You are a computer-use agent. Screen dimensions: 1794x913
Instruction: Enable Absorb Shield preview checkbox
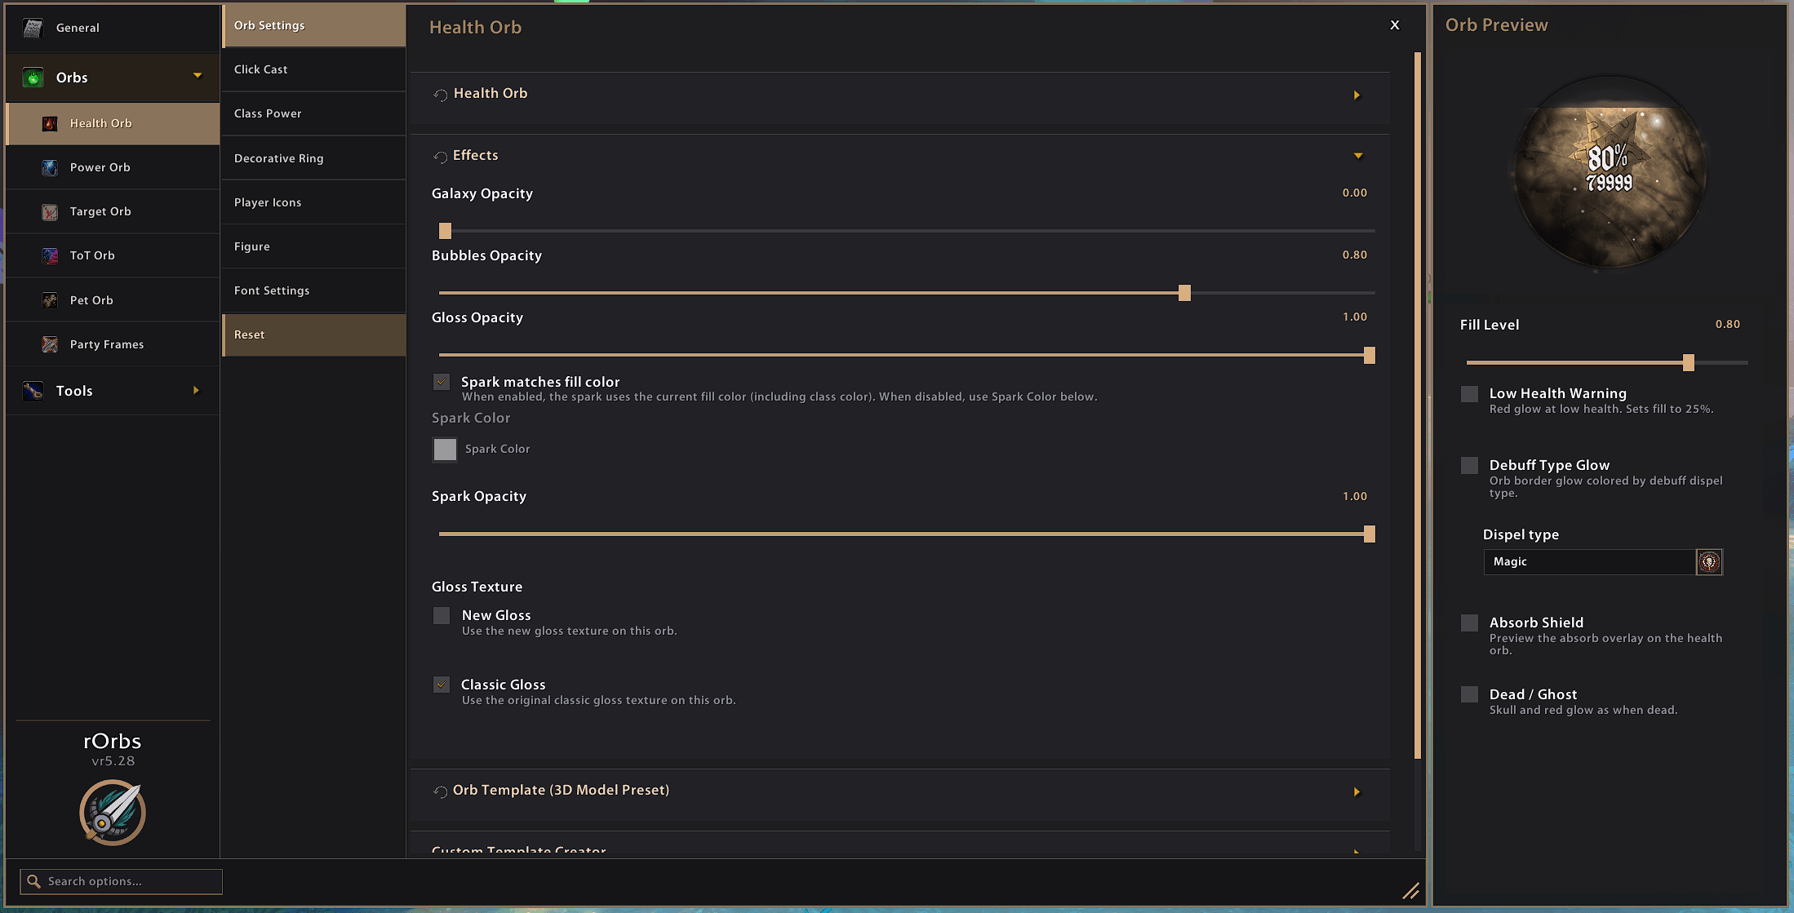click(1470, 623)
